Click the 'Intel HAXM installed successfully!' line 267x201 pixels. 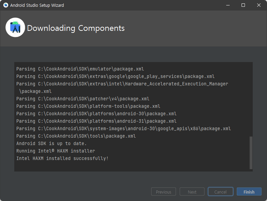[62, 158]
